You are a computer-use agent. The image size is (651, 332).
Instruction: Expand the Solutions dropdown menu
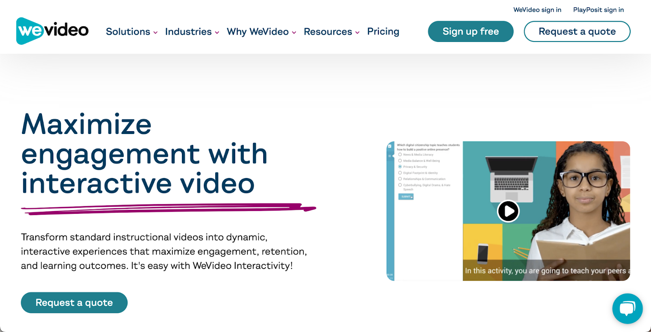pyautogui.click(x=131, y=32)
